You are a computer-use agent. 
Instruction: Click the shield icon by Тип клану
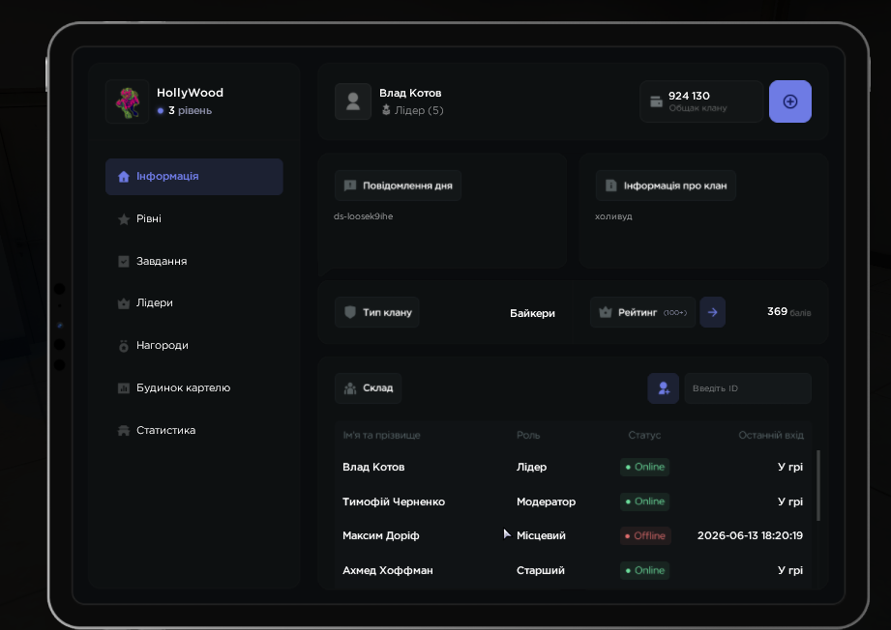(x=350, y=312)
